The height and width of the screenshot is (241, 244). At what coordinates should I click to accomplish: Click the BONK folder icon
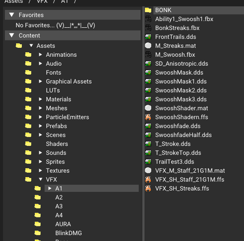point(148,10)
